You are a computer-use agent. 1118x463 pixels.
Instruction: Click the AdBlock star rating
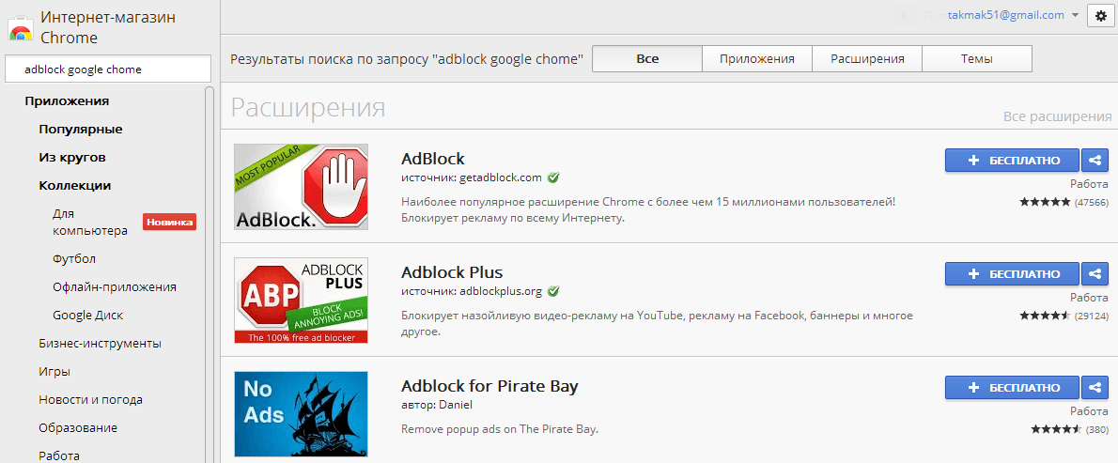1046,202
